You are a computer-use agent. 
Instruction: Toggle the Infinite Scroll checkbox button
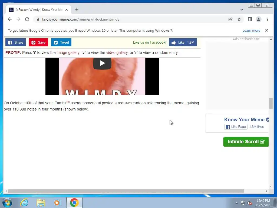[x=246, y=142]
